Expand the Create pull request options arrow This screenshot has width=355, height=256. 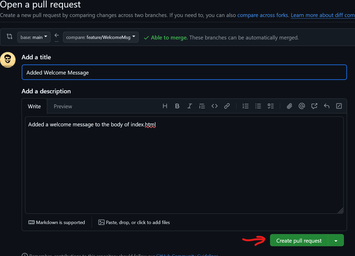coord(336,240)
